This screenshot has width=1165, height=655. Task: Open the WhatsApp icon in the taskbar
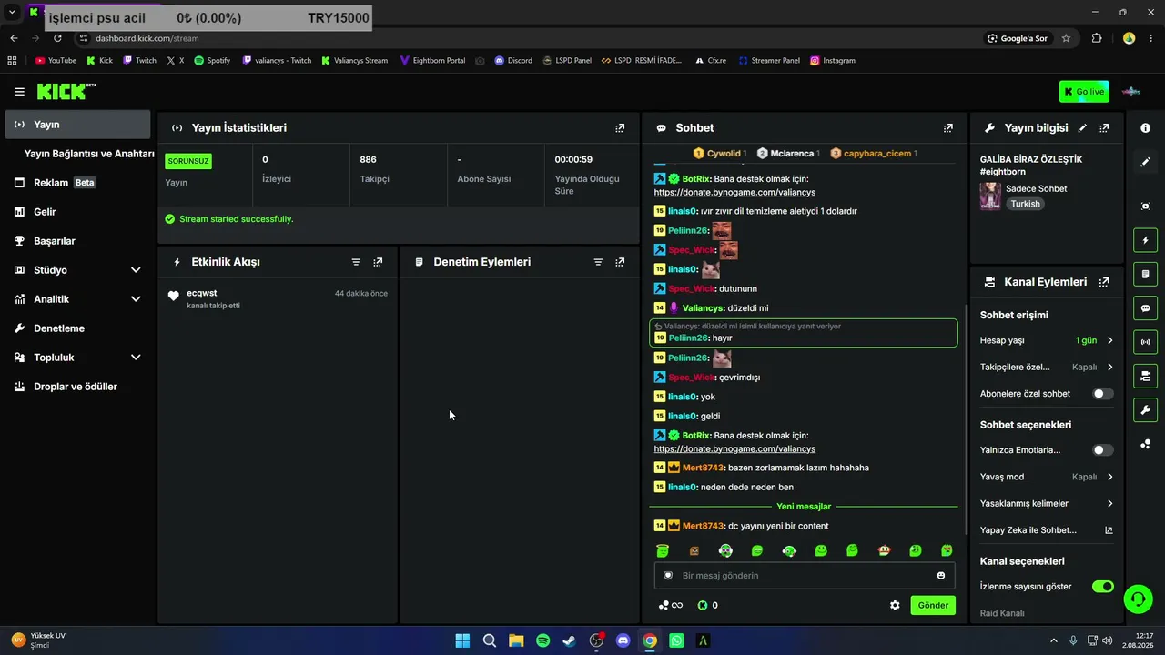pyautogui.click(x=676, y=640)
